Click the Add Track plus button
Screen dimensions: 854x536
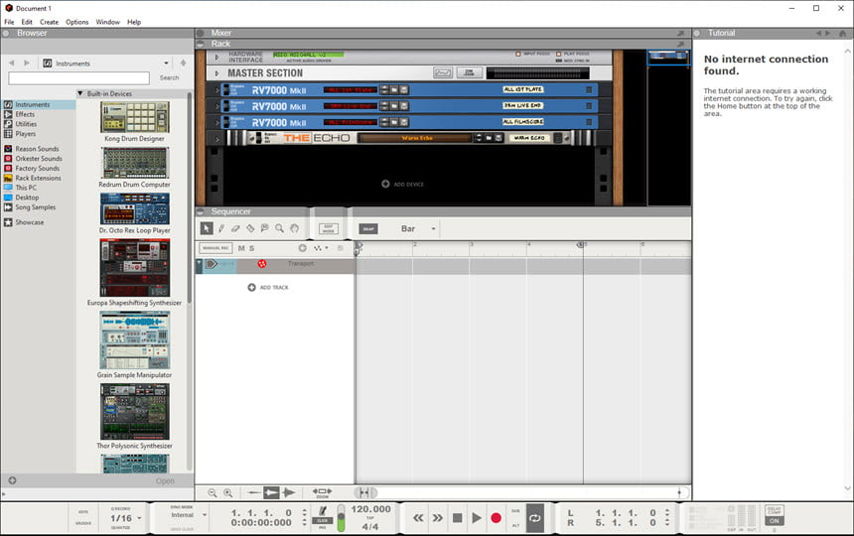click(251, 287)
